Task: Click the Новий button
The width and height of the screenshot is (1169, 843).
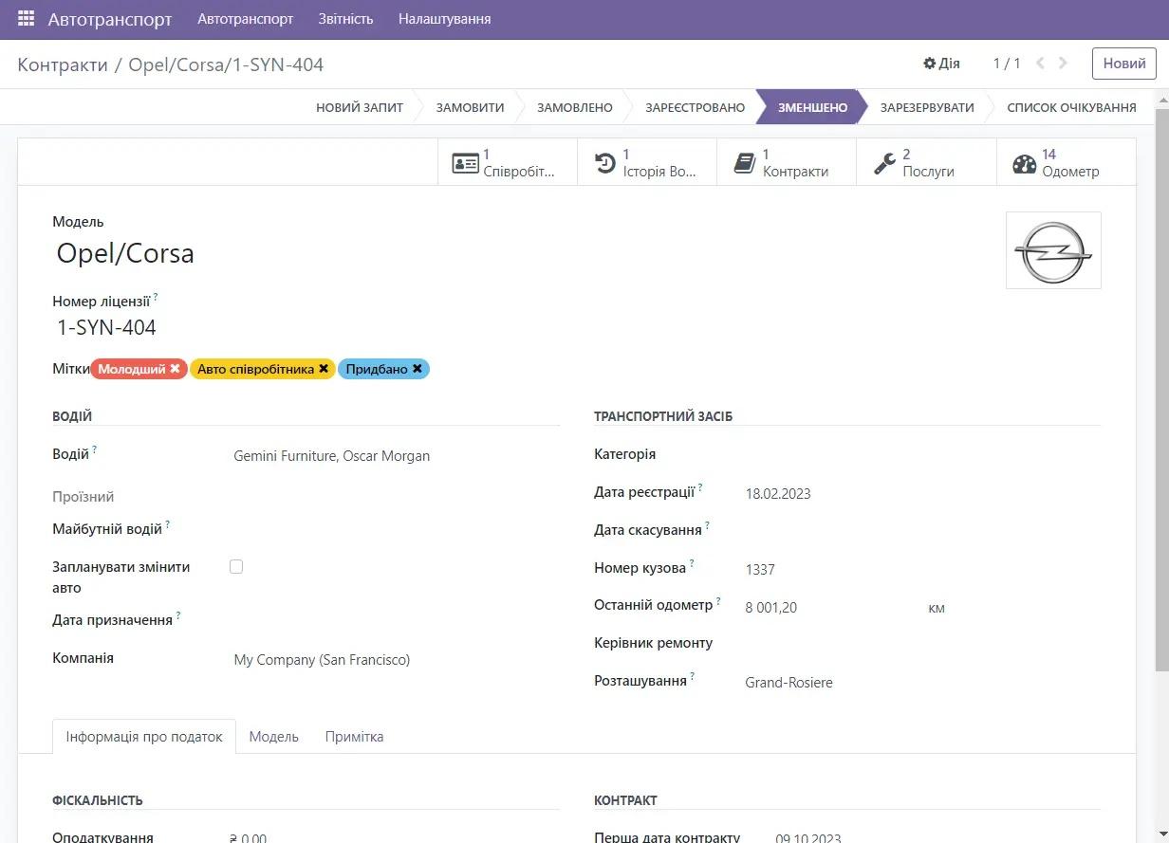Action: point(1123,64)
